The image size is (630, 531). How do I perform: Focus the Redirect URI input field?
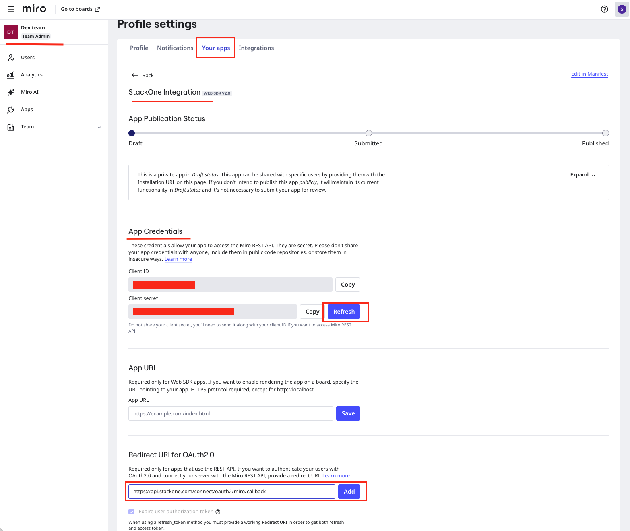point(232,492)
